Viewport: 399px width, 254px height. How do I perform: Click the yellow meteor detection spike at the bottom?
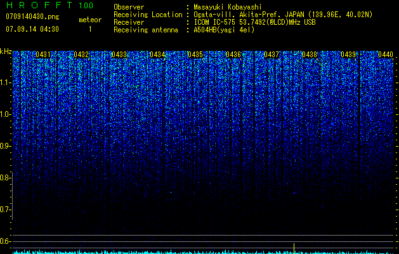pos(294,248)
